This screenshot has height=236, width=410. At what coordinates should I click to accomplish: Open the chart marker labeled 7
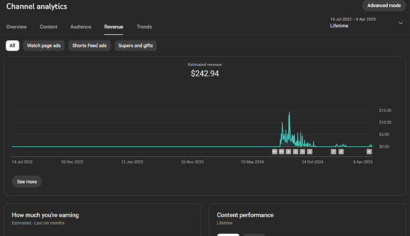click(x=333, y=152)
